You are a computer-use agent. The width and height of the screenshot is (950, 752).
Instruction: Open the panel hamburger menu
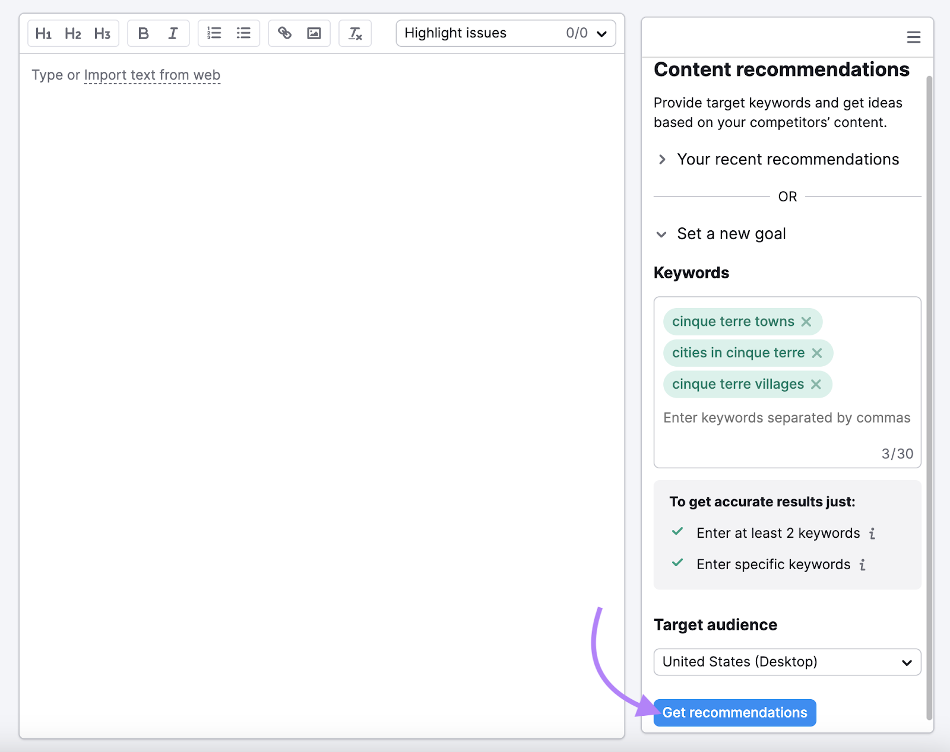pos(913,37)
